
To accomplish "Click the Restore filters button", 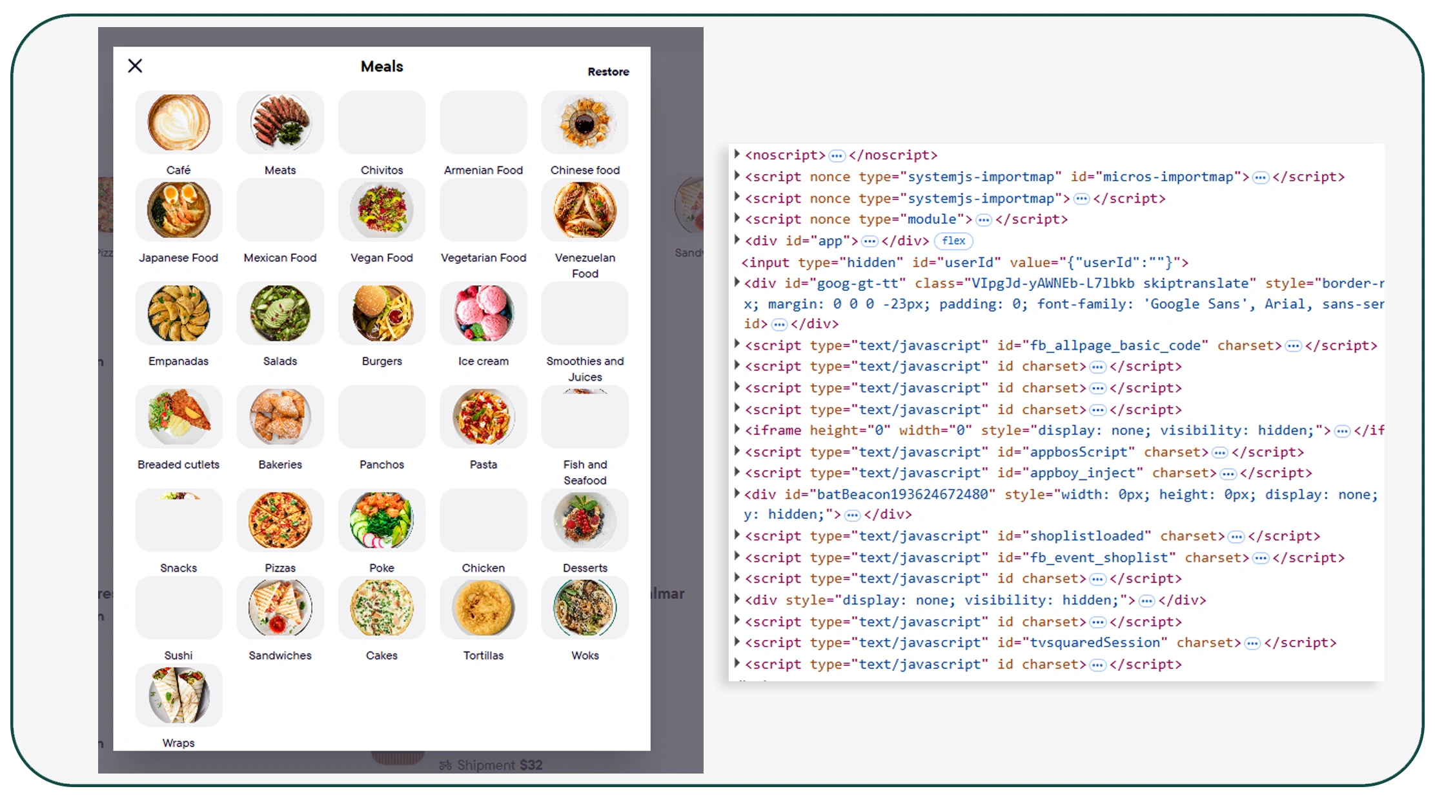I will (x=607, y=72).
